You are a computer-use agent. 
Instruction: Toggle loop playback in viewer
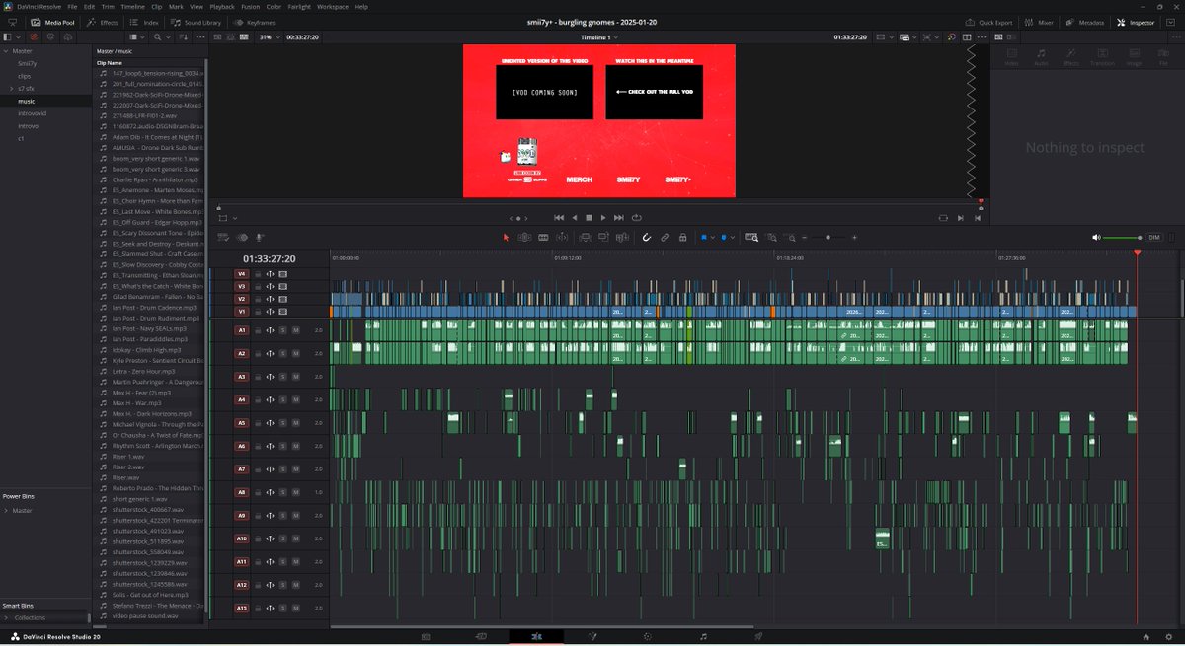[x=637, y=217]
